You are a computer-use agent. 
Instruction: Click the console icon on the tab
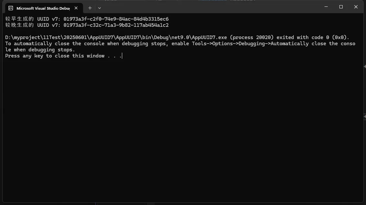(x=11, y=8)
